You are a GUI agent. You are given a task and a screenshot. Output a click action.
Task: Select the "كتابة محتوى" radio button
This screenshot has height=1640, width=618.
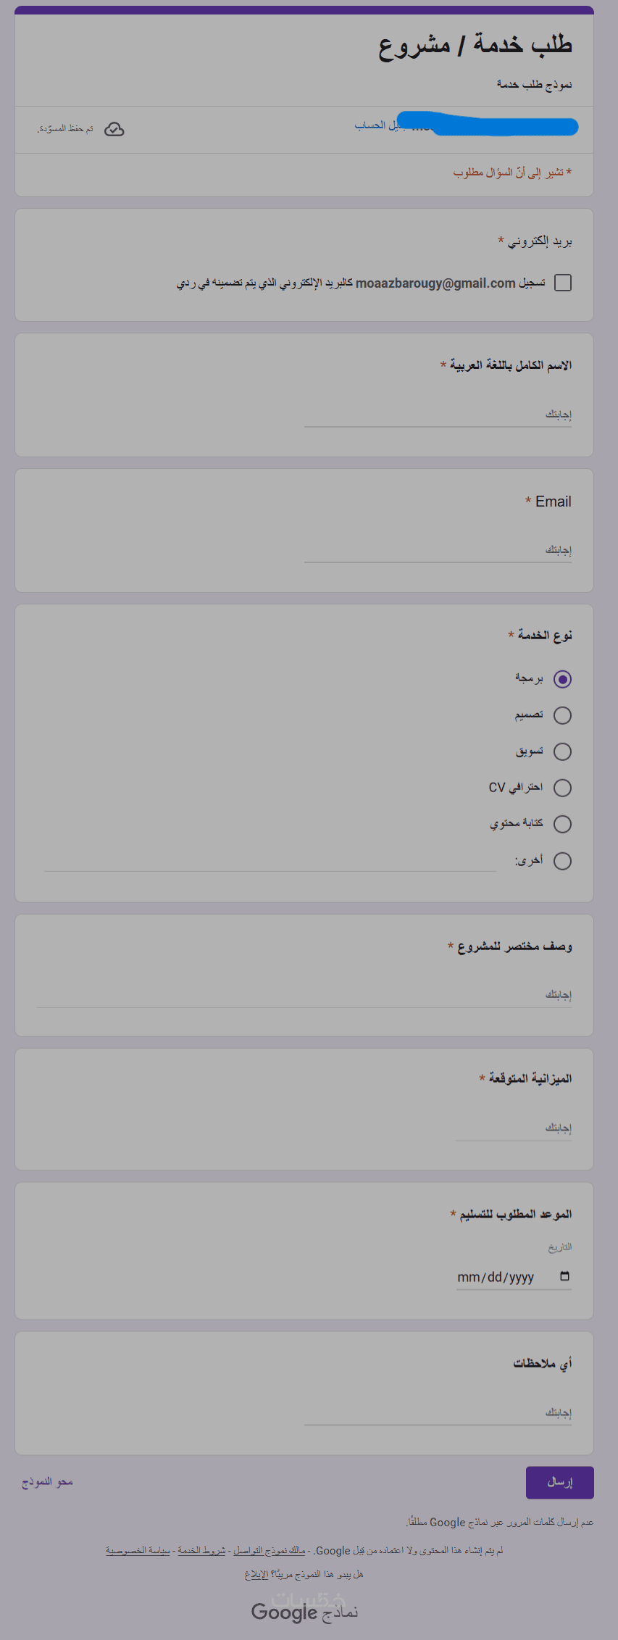562,824
